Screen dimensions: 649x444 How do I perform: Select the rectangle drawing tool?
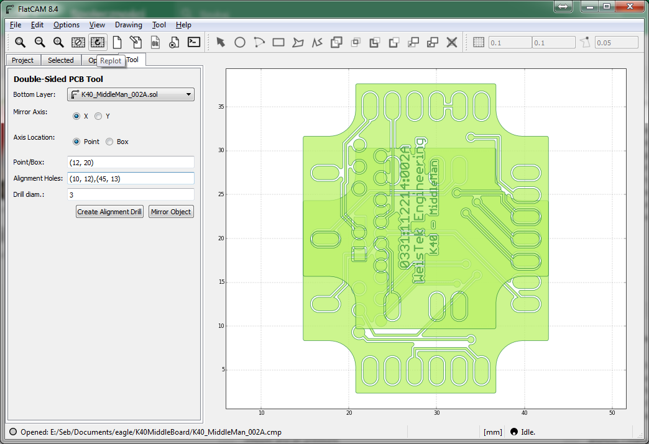[x=278, y=42]
